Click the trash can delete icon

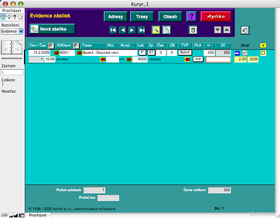193,30
